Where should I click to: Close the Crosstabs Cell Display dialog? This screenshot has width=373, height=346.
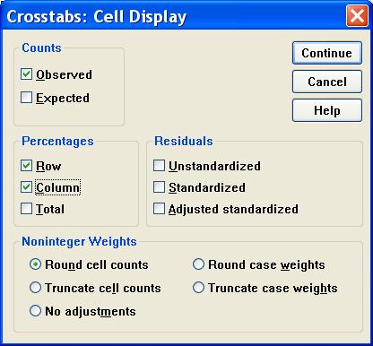click(x=357, y=15)
